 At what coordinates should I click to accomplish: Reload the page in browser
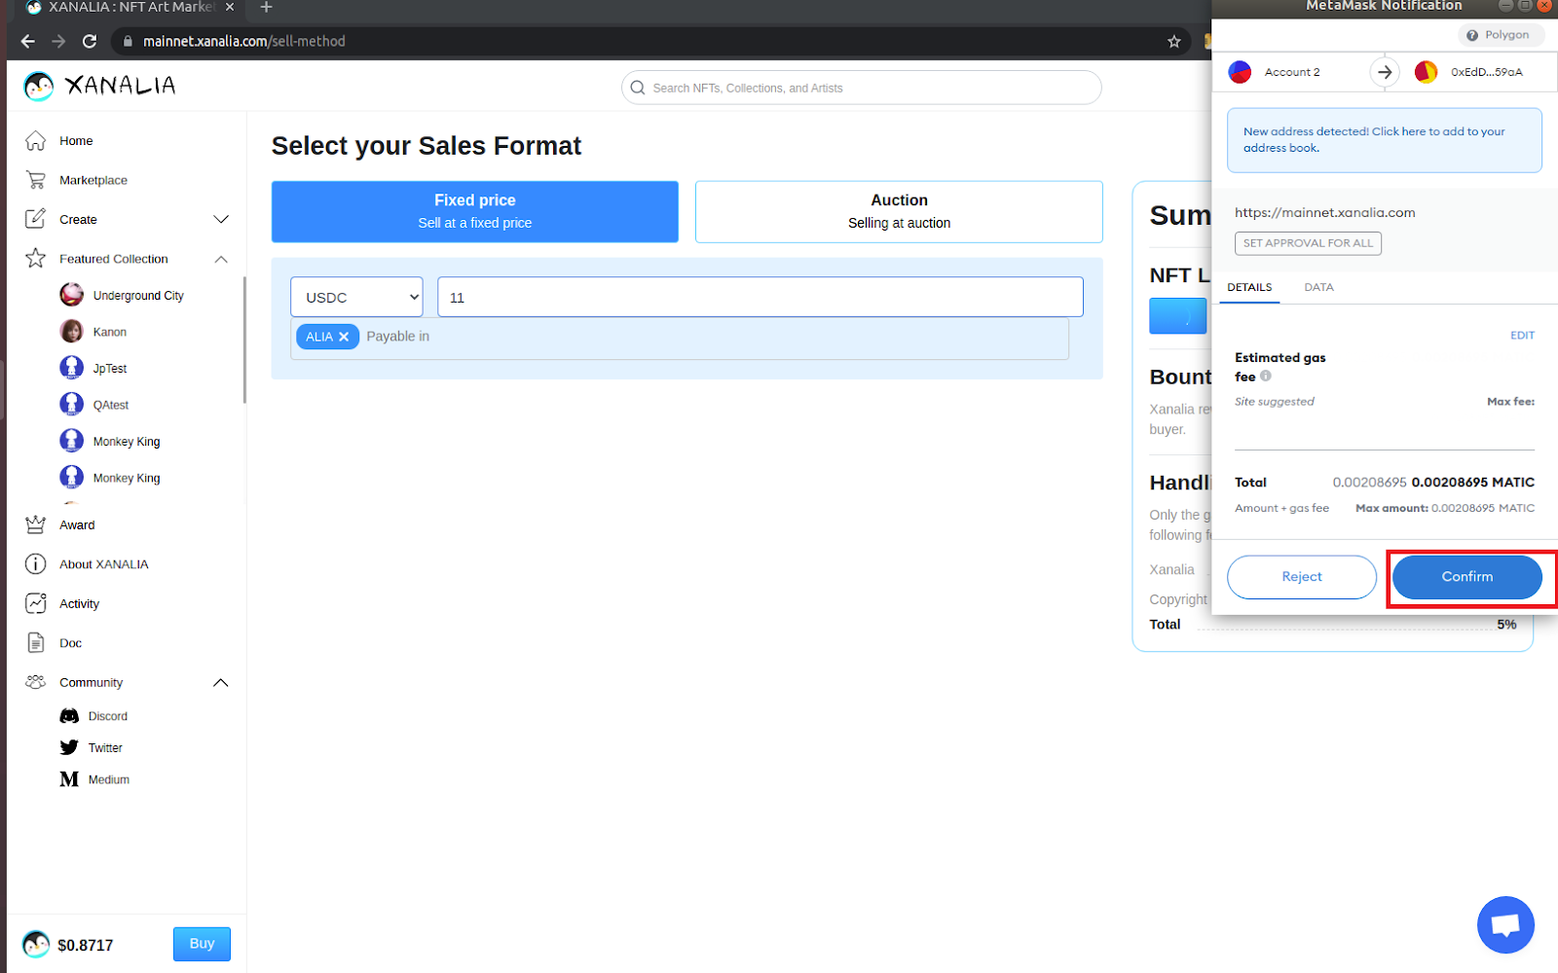coord(90,41)
